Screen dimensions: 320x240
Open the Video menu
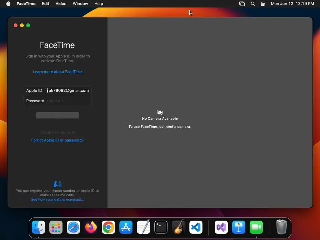tap(61, 4)
